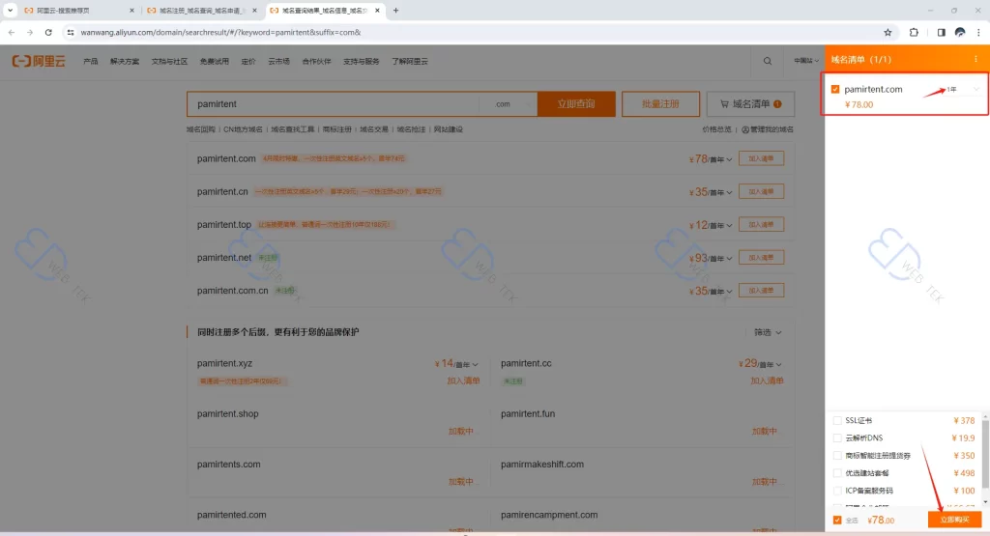Viewport: 990px width, 536px height.
Task: Open the 管理我的域名 link
Action: click(x=772, y=129)
